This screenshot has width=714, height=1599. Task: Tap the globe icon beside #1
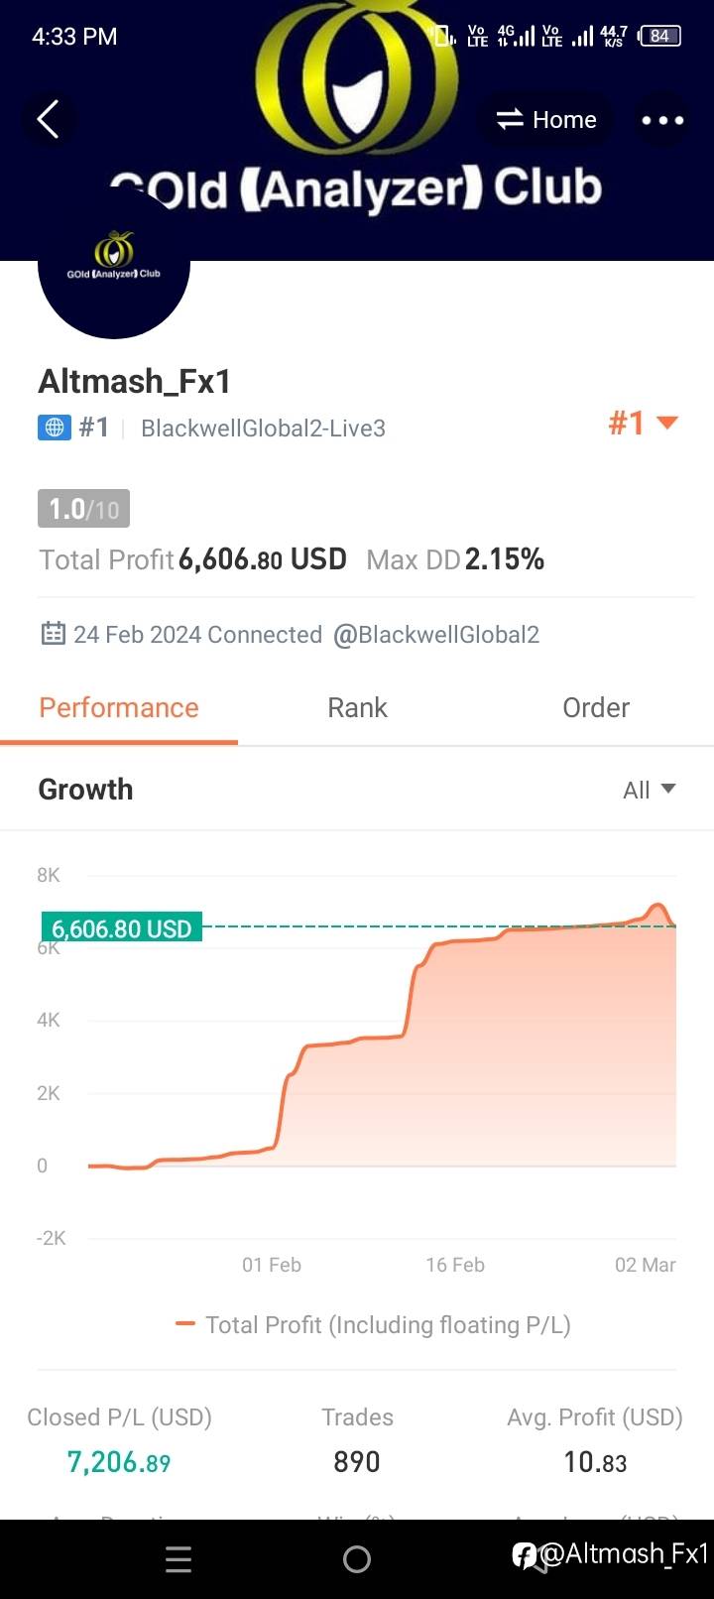(54, 428)
